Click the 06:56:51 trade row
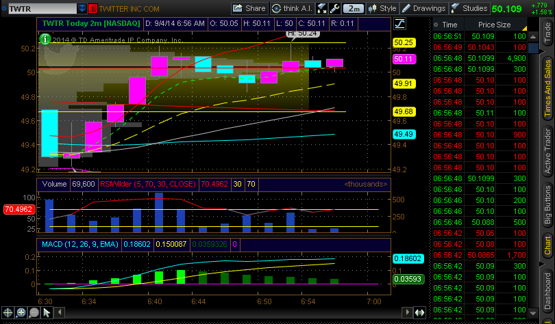Viewport: 555px width, 324px height. click(x=480, y=36)
